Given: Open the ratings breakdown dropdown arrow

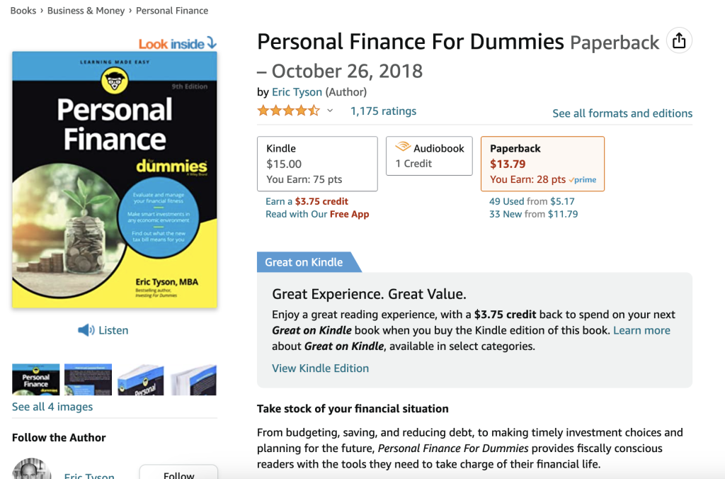Looking at the screenshot, I should coord(329,111).
